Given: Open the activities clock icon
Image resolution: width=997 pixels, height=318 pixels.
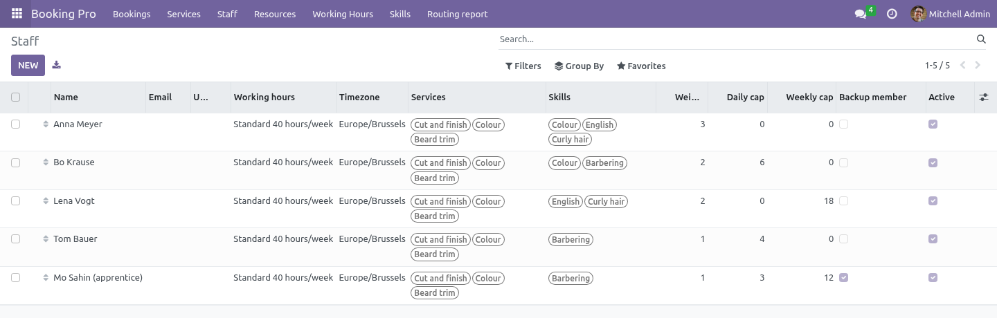Looking at the screenshot, I should tap(892, 14).
